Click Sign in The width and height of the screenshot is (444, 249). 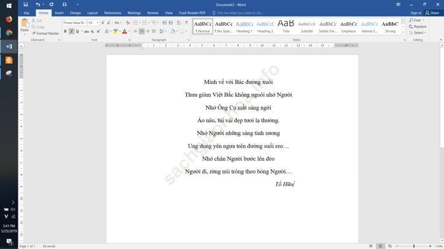[416, 13]
